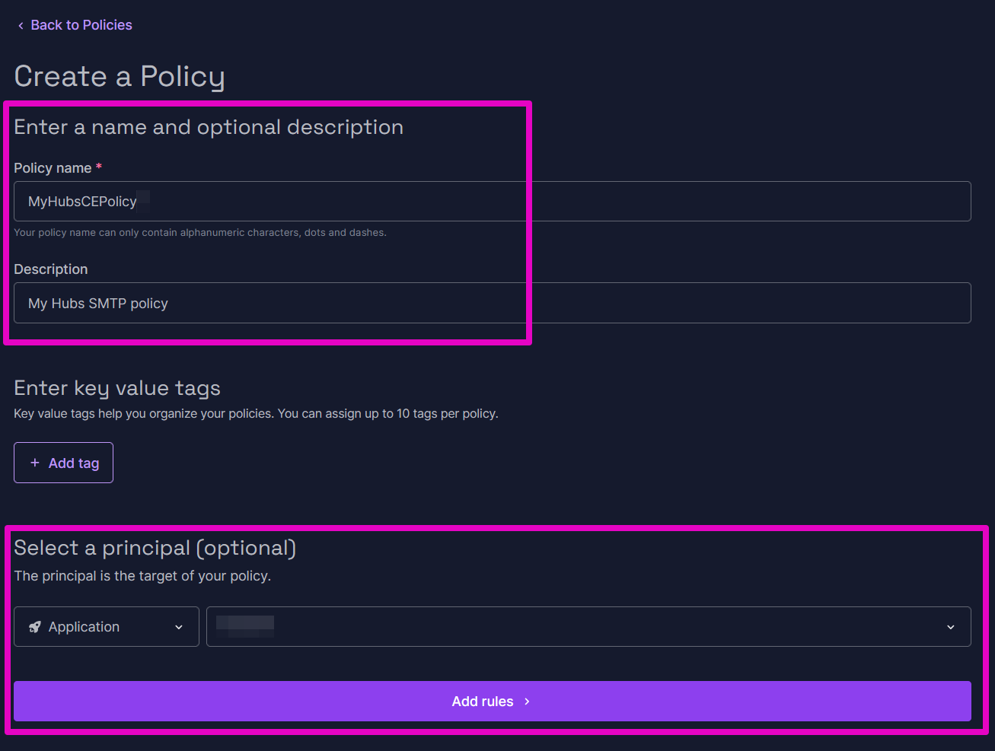
Task: Click the red required asterisk by Policy name
Action: point(99,167)
